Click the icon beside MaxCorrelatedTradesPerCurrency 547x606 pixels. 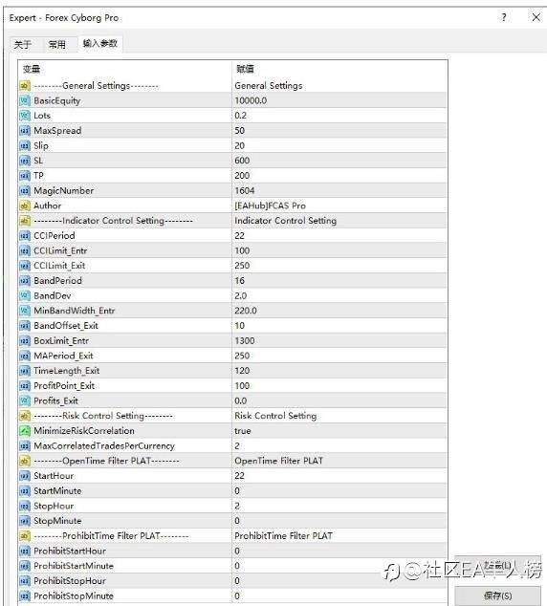(25, 446)
